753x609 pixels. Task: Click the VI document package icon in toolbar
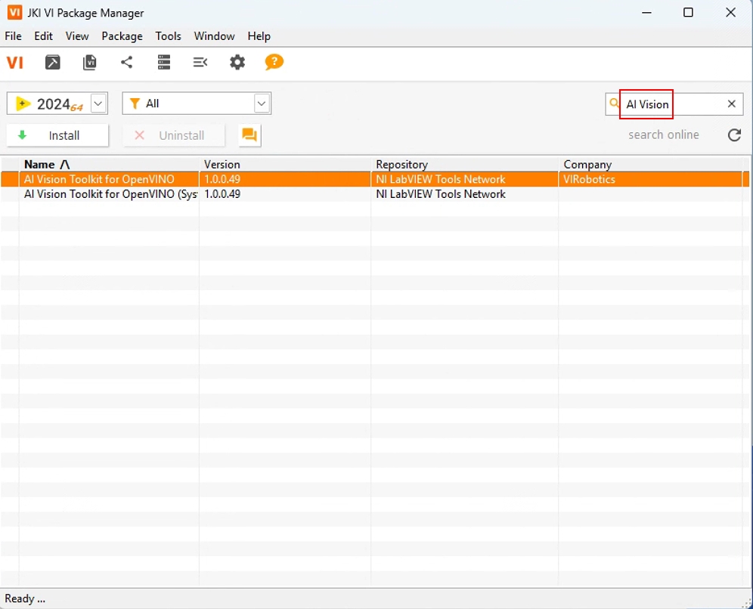90,63
